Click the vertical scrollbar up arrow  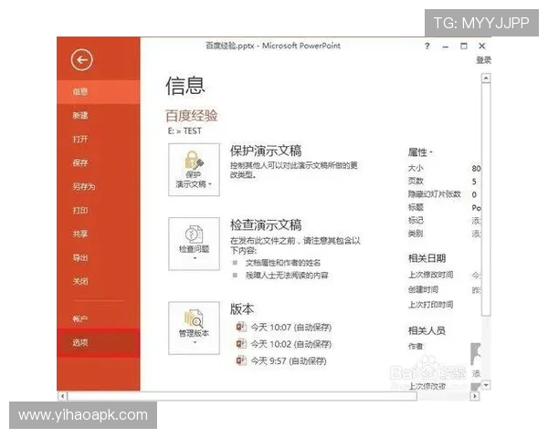tap(486, 78)
